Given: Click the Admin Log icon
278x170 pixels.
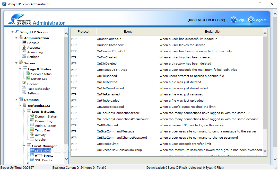Looking at the screenshot, I should pos(24,51).
